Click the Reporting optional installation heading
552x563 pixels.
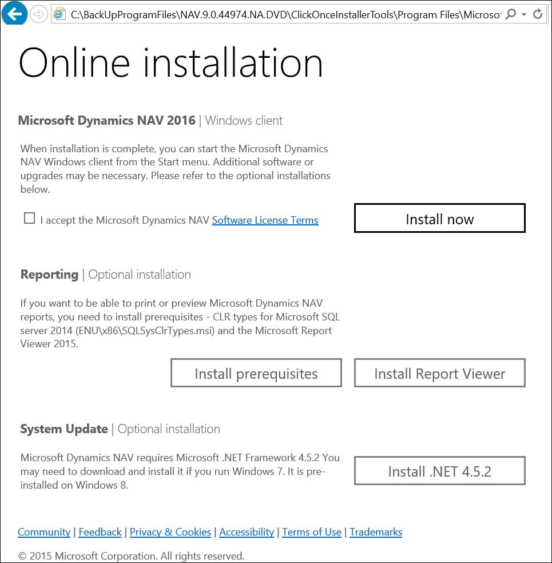click(49, 274)
